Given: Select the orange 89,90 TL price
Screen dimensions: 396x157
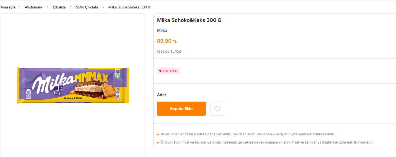Looking at the screenshot, I should pyautogui.click(x=167, y=41).
